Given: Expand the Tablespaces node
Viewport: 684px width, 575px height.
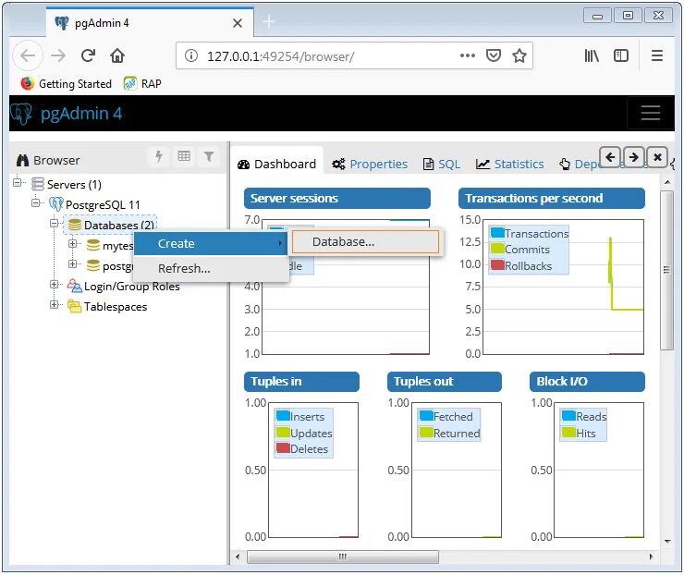Looking at the screenshot, I should point(54,304).
